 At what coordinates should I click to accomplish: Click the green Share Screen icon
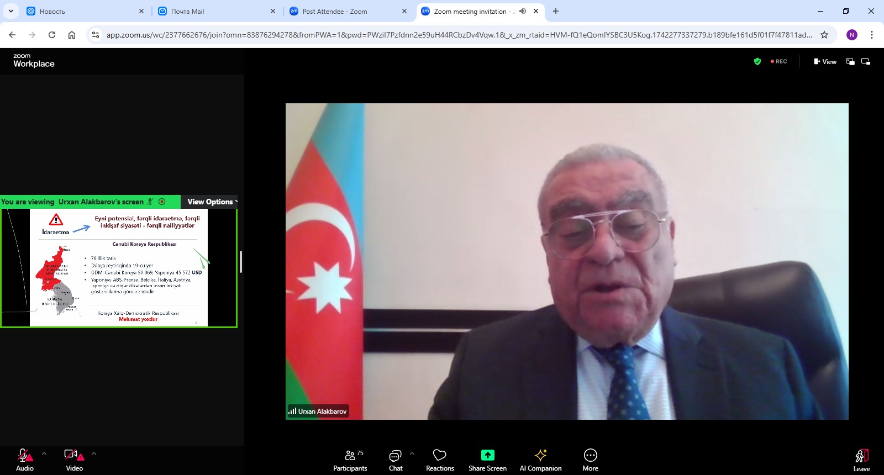(x=487, y=455)
